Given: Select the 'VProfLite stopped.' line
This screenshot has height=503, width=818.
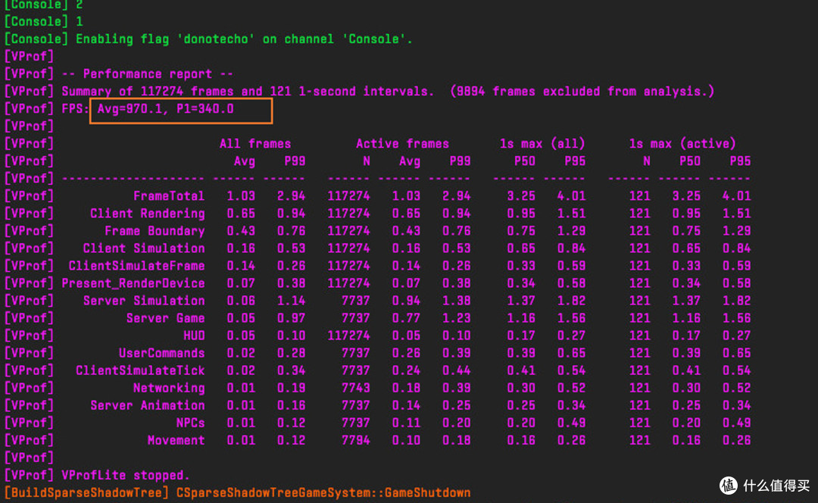Looking at the screenshot, I should [x=126, y=475].
